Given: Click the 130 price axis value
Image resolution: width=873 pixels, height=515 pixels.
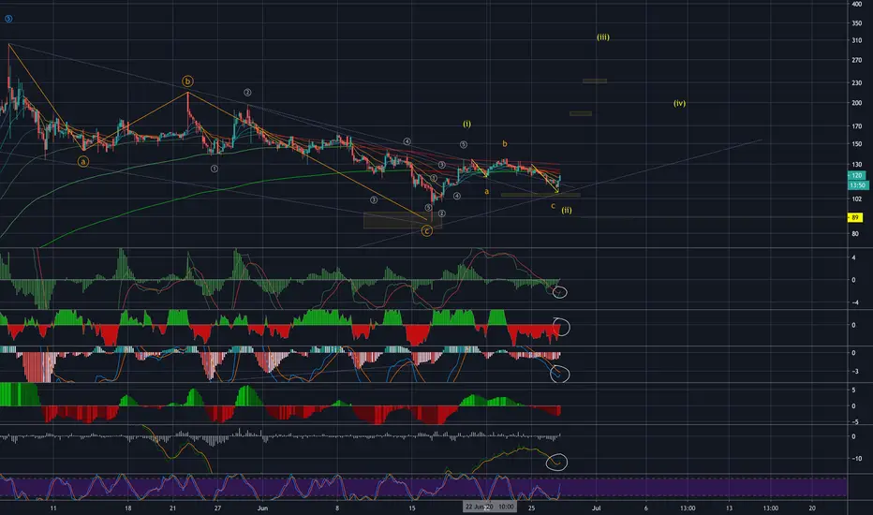Looking at the screenshot, I should pos(856,165).
